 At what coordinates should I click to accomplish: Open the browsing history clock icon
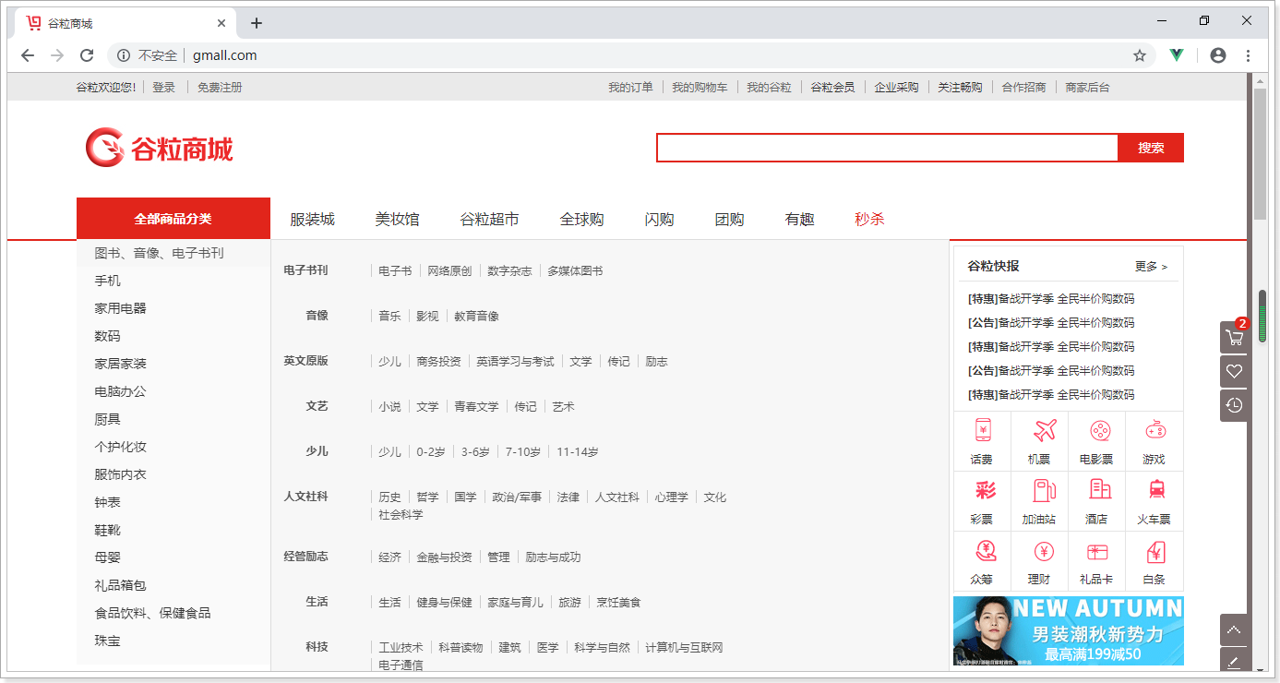1234,405
